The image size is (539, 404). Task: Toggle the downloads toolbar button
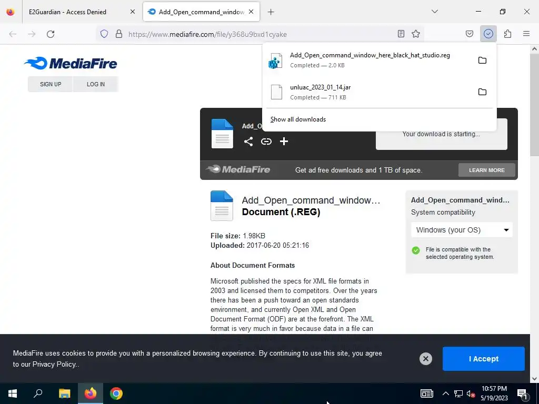click(488, 34)
